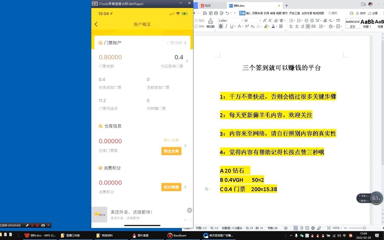Open the 页面布局 ribbon tab

[258, 13]
